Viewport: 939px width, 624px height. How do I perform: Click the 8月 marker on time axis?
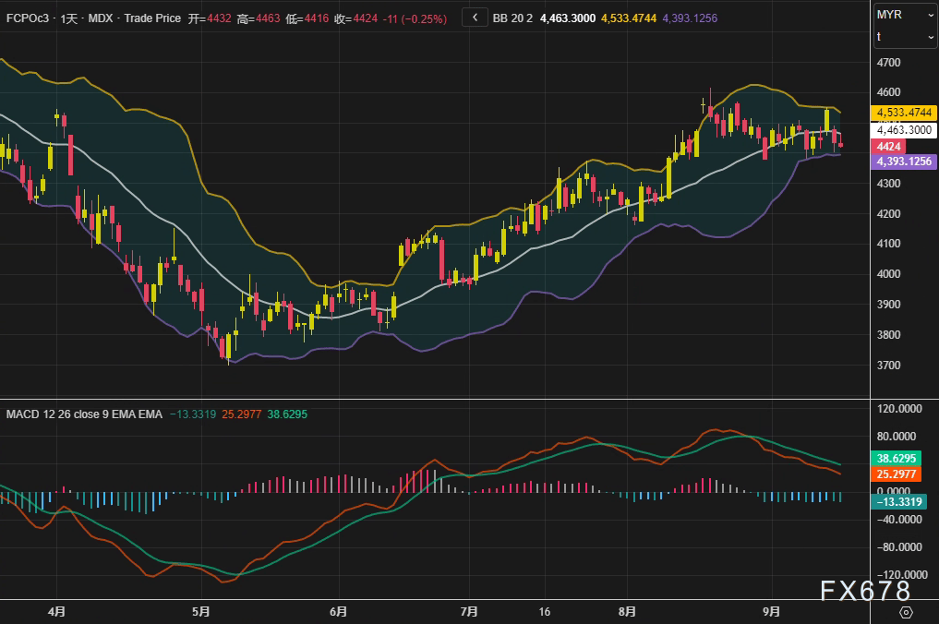pyautogui.click(x=628, y=611)
